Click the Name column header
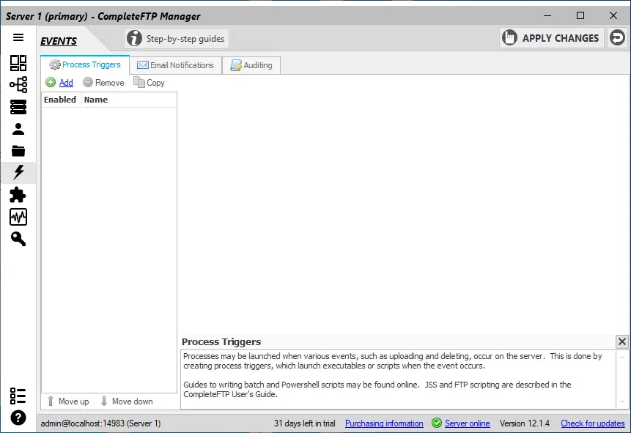Image resolution: width=631 pixels, height=433 pixels. click(x=129, y=100)
